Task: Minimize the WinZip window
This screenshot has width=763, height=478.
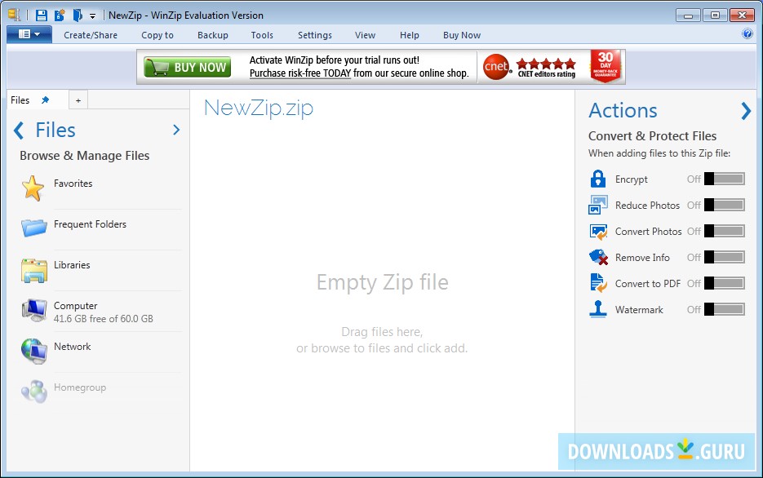Action: coord(688,15)
